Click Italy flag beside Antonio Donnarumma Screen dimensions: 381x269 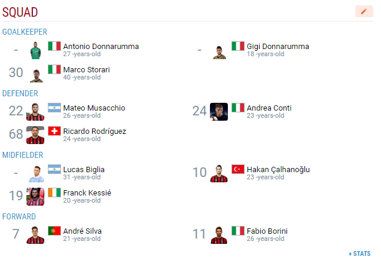[54, 47]
